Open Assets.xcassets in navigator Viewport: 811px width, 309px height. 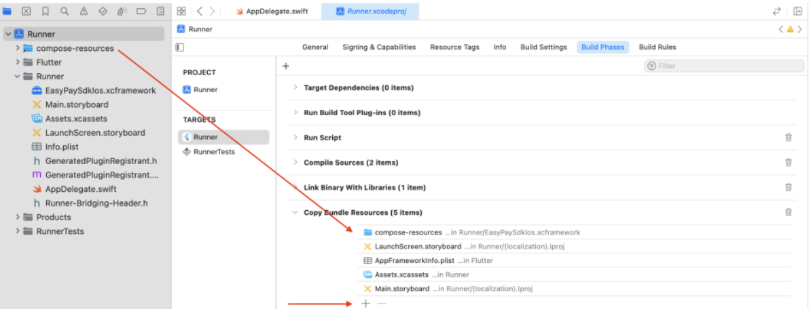click(69, 119)
